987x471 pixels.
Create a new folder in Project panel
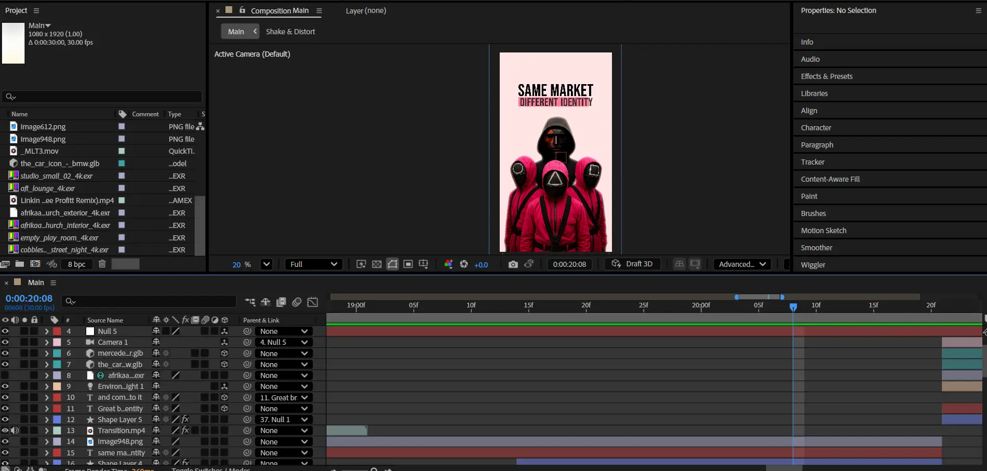point(20,264)
